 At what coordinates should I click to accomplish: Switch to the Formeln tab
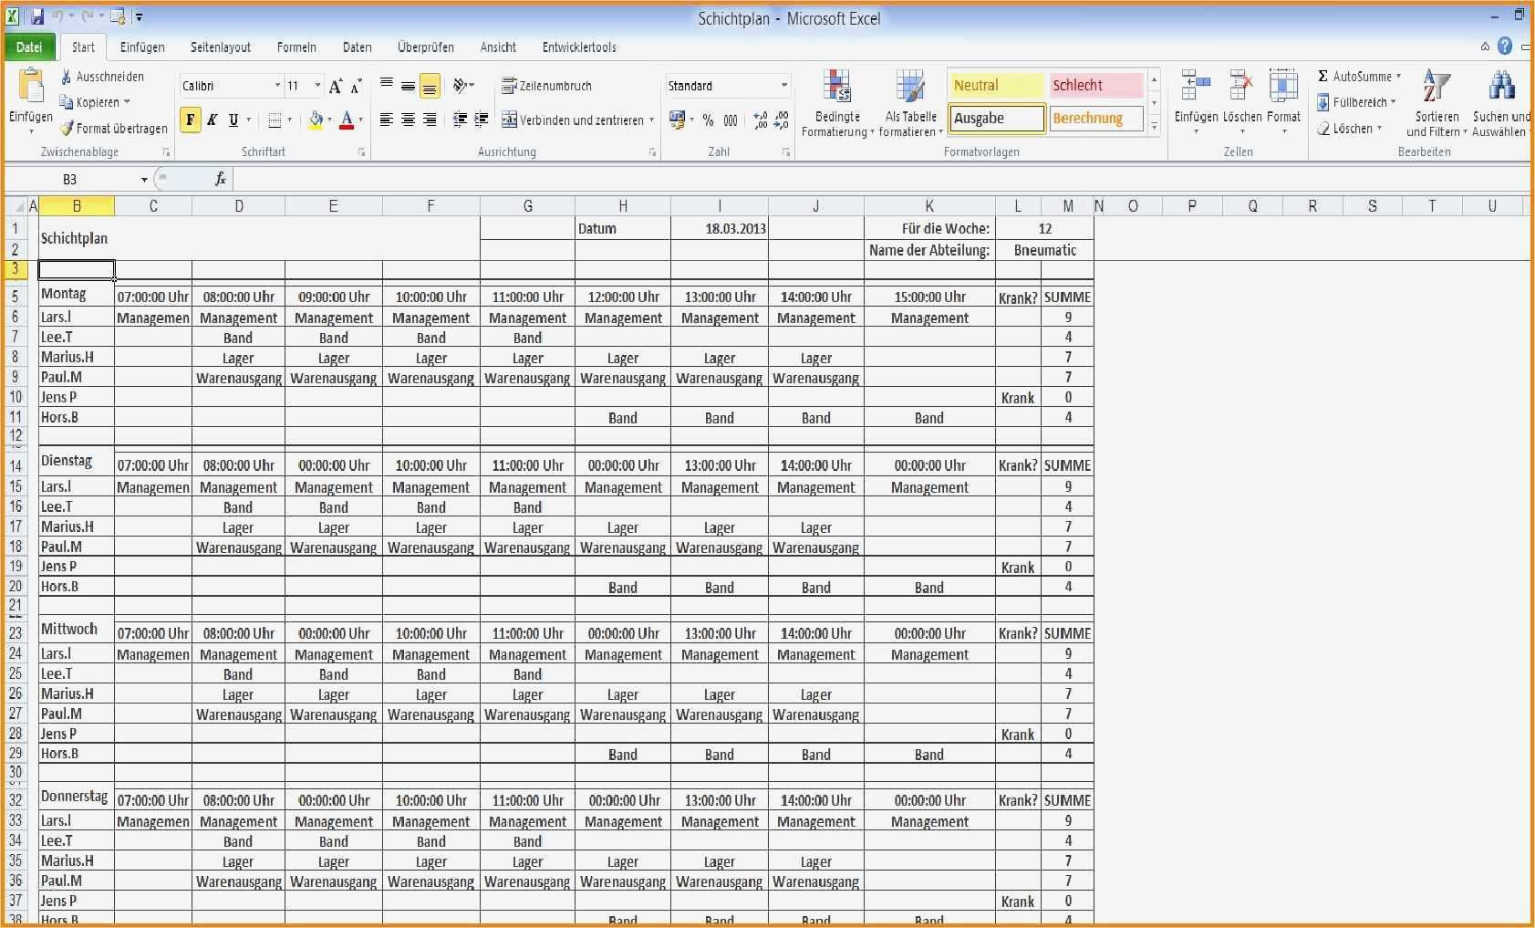[296, 47]
